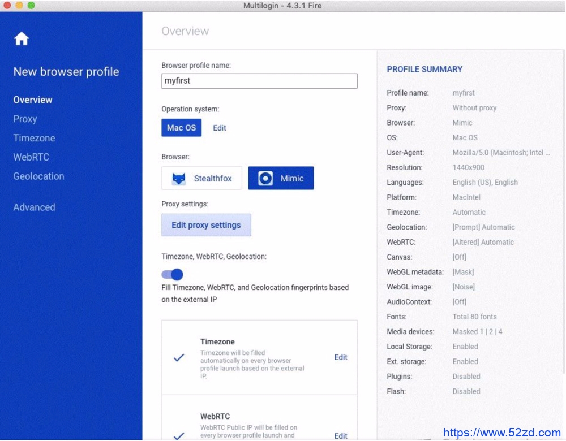This screenshot has width=566, height=441.
Task: Edit the WebRTC card settings
Action: pos(341,436)
